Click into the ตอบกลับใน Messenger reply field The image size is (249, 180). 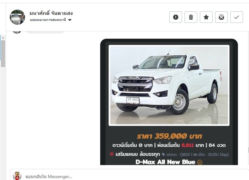click(135, 177)
